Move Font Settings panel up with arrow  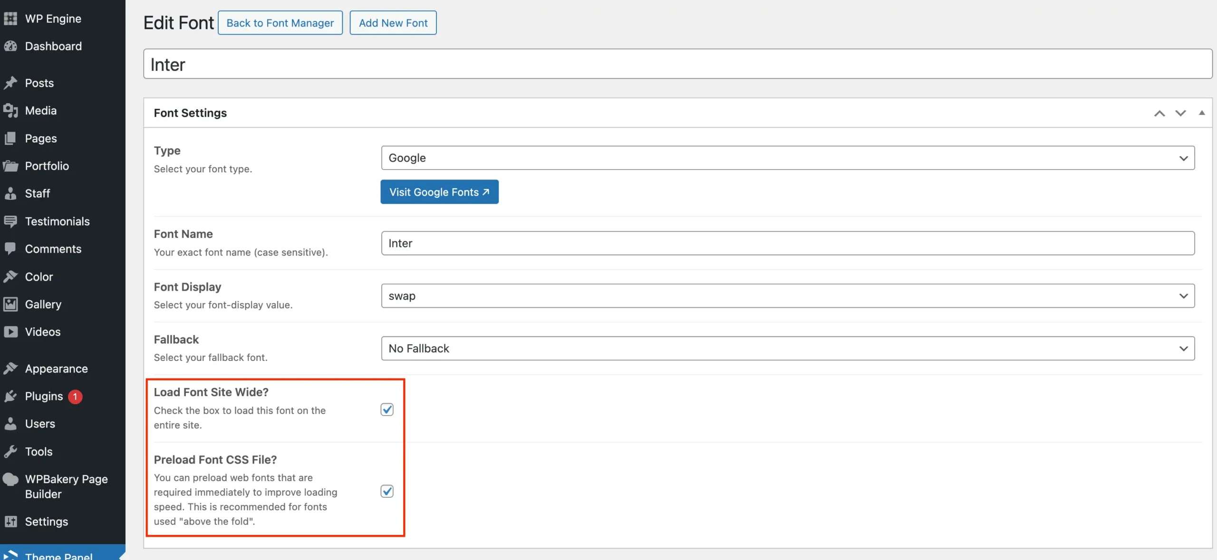point(1159,113)
